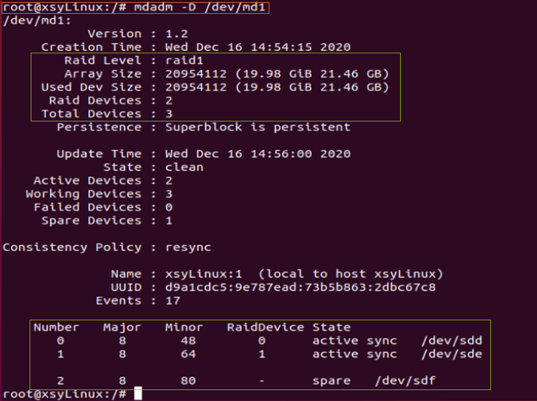Click the 'Active Devices' label
The image size is (537, 401).
click(x=87, y=181)
